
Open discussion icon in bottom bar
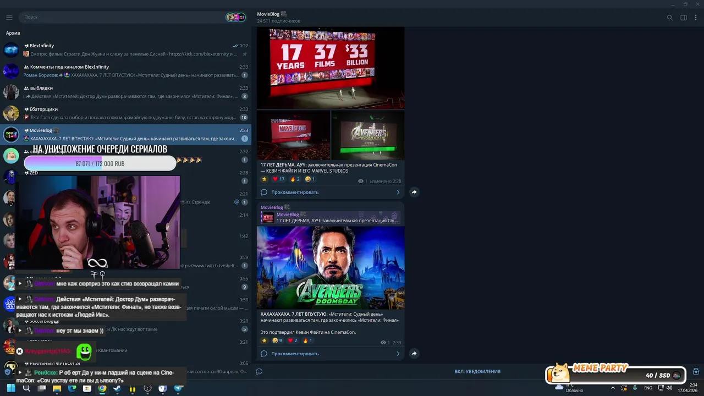(259, 371)
